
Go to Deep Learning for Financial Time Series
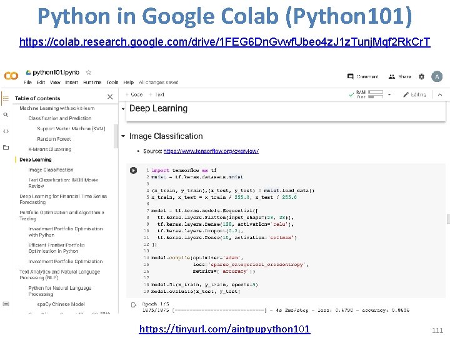click(x=63, y=199)
